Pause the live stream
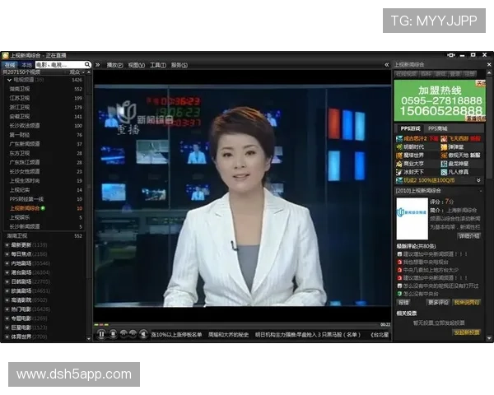The width and height of the screenshot is (494, 395). 101,334
